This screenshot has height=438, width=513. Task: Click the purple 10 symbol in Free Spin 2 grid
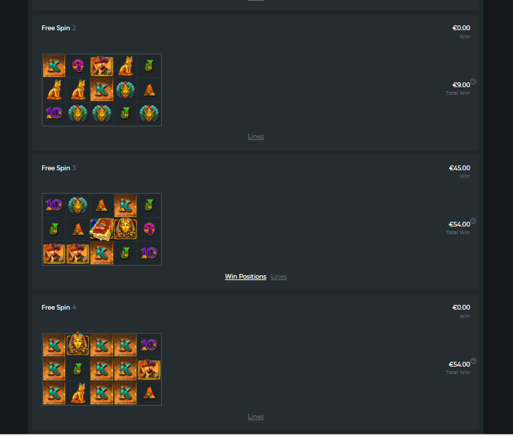click(54, 113)
